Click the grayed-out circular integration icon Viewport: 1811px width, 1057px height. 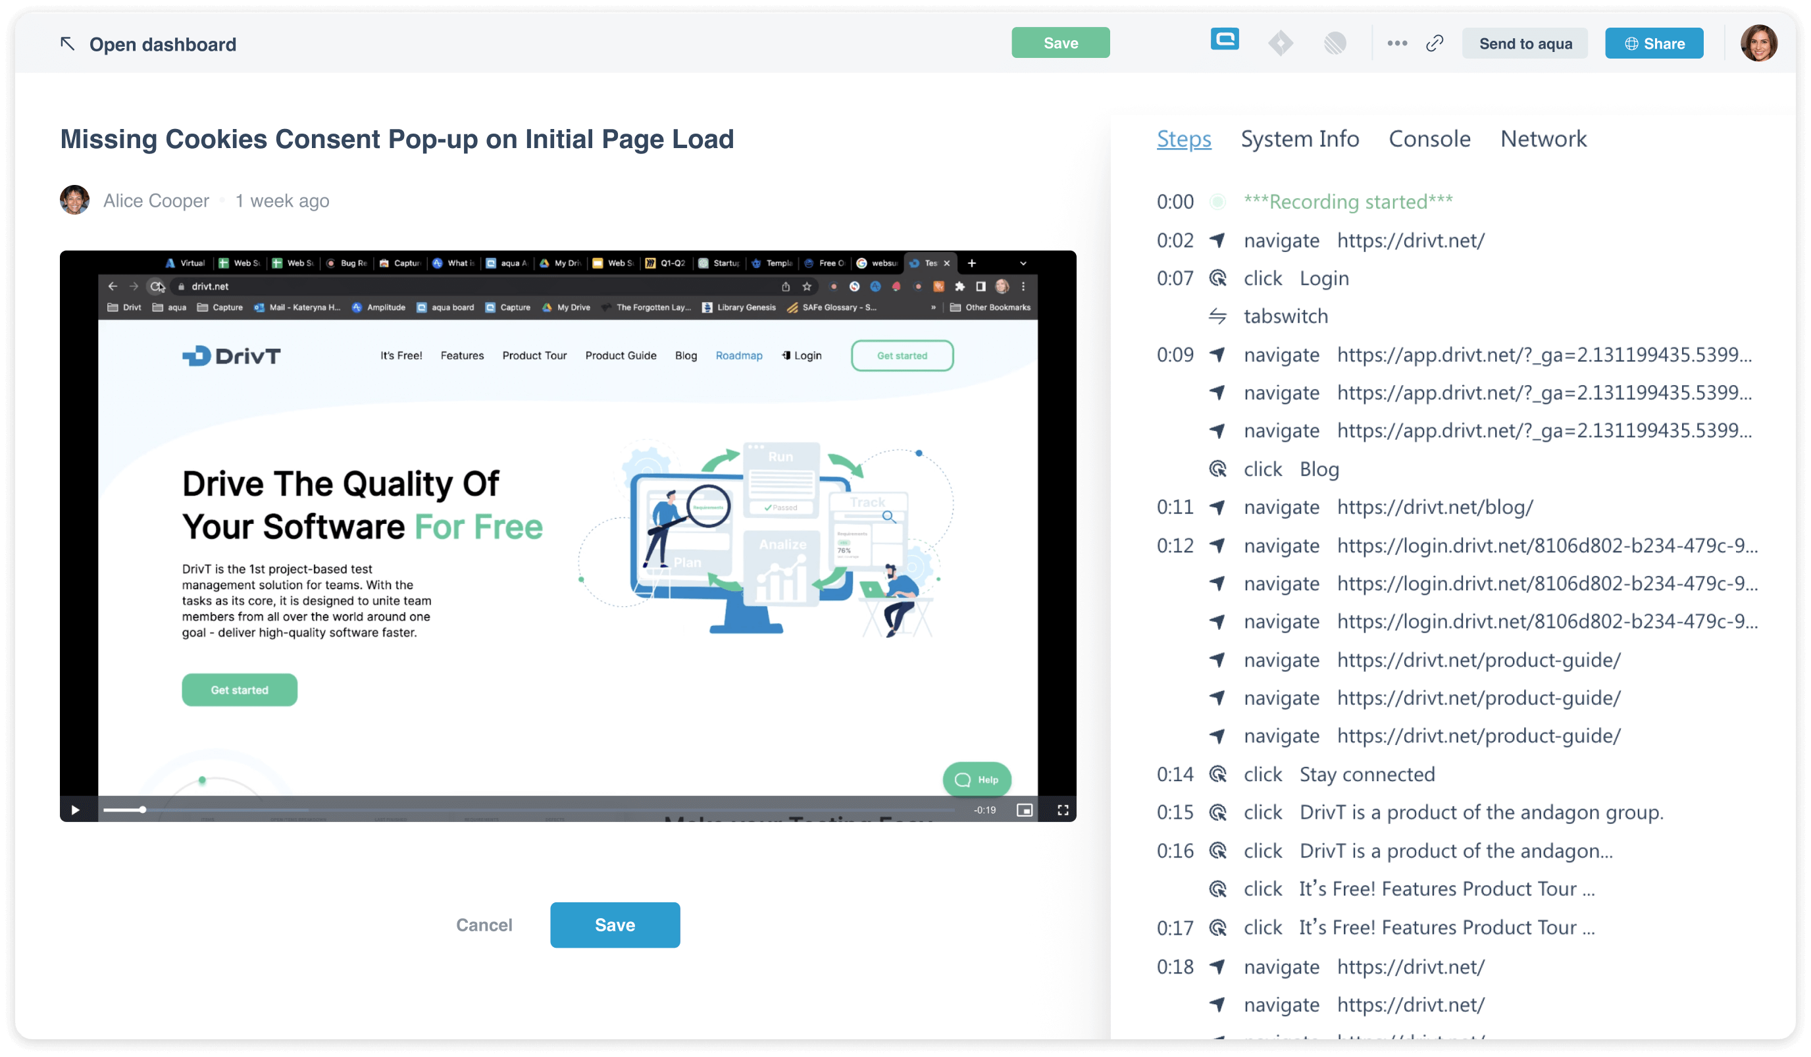[x=1335, y=42]
